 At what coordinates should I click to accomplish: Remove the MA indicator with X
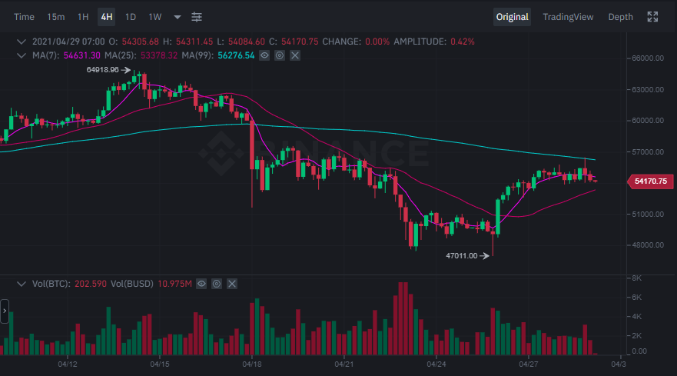click(x=294, y=55)
